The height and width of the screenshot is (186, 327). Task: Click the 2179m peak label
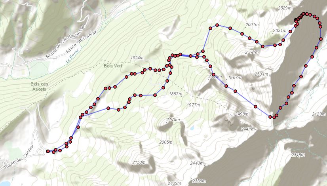(173, 120)
